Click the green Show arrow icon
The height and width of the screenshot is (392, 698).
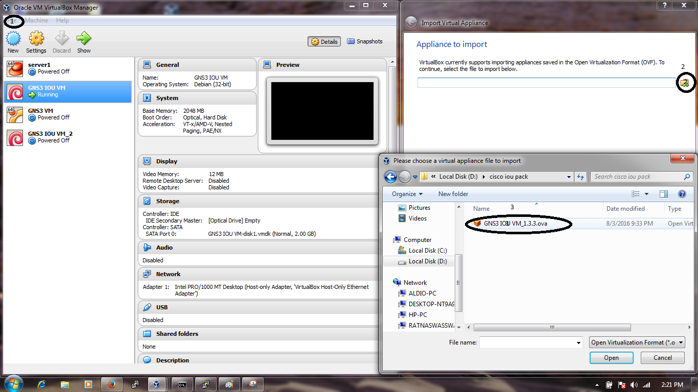[x=84, y=38]
